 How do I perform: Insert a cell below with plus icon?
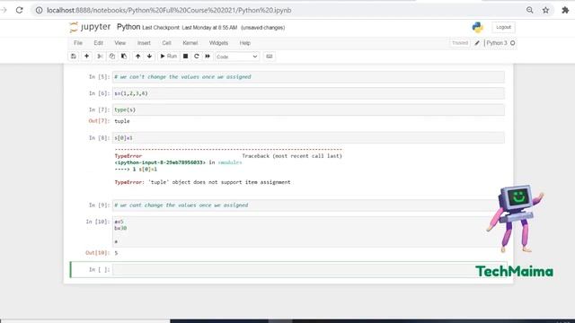pos(86,57)
